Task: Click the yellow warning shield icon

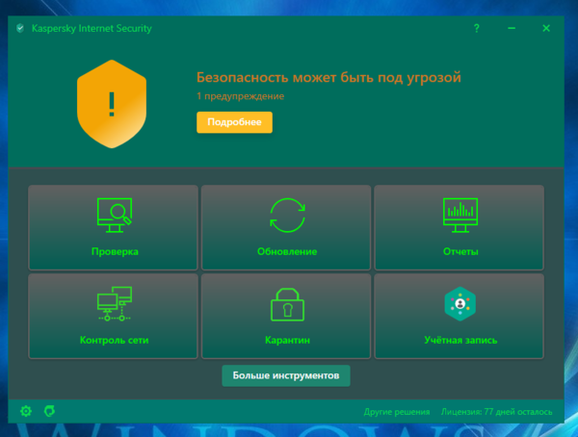Action: tap(112, 104)
